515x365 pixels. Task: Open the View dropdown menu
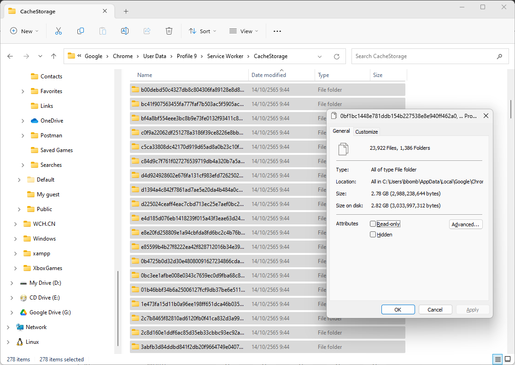[x=244, y=31]
